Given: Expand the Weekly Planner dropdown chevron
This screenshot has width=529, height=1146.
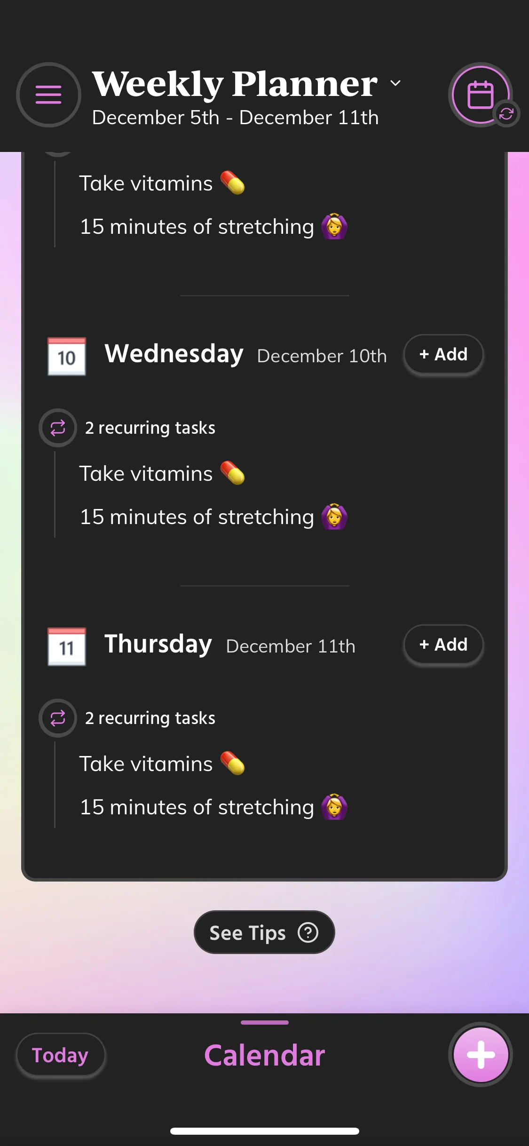Looking at the screenshot, I should pos(395,83).
